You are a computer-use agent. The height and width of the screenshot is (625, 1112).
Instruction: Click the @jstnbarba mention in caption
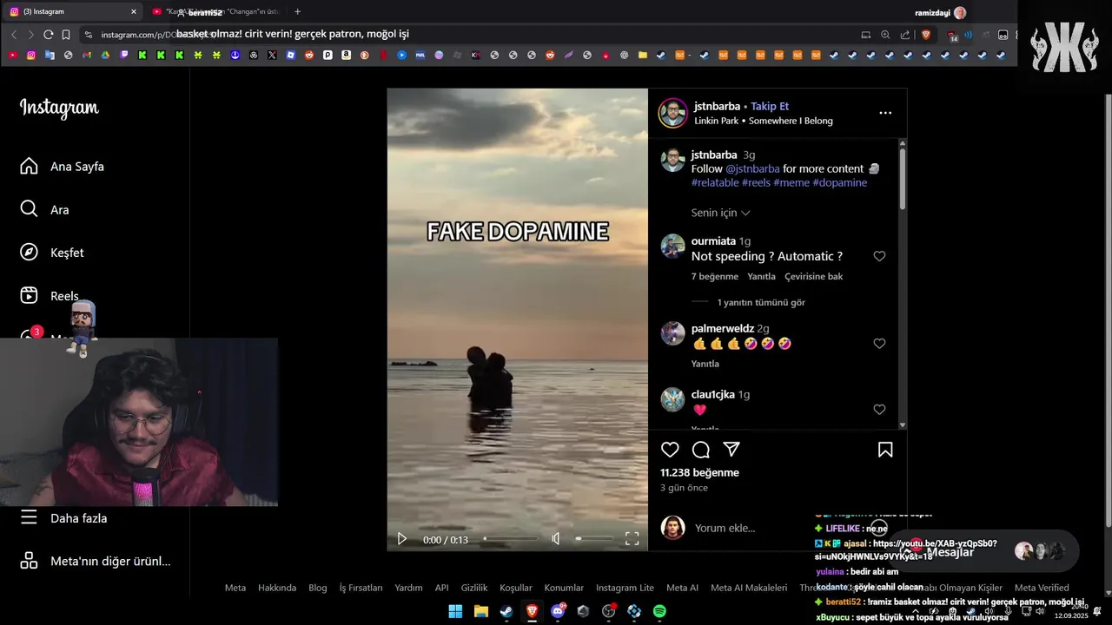(x=752, y=169)
